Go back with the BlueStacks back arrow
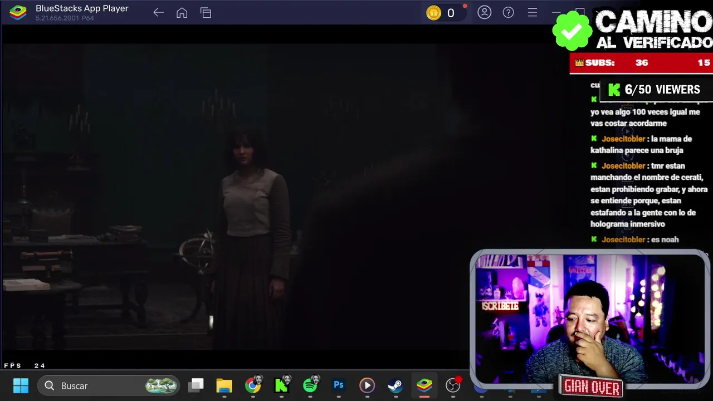This screenshot has height=401, width=713. pyautogui.click(x=158, y=13)
